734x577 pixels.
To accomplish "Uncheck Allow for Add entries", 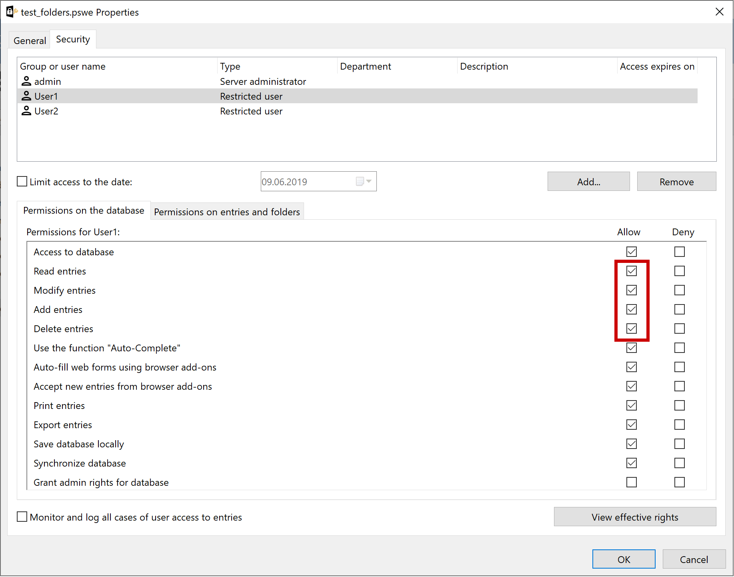I will [632, 309].
